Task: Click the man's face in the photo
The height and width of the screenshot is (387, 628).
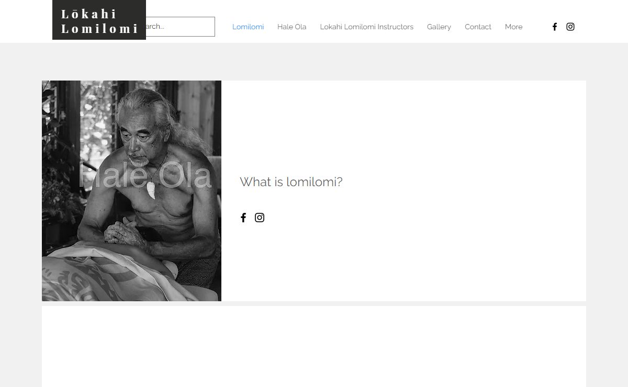Action: [x=138, y=141]
